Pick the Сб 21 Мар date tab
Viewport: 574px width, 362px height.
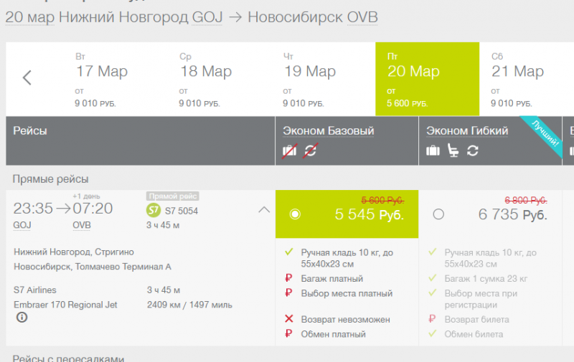point(517,78)
